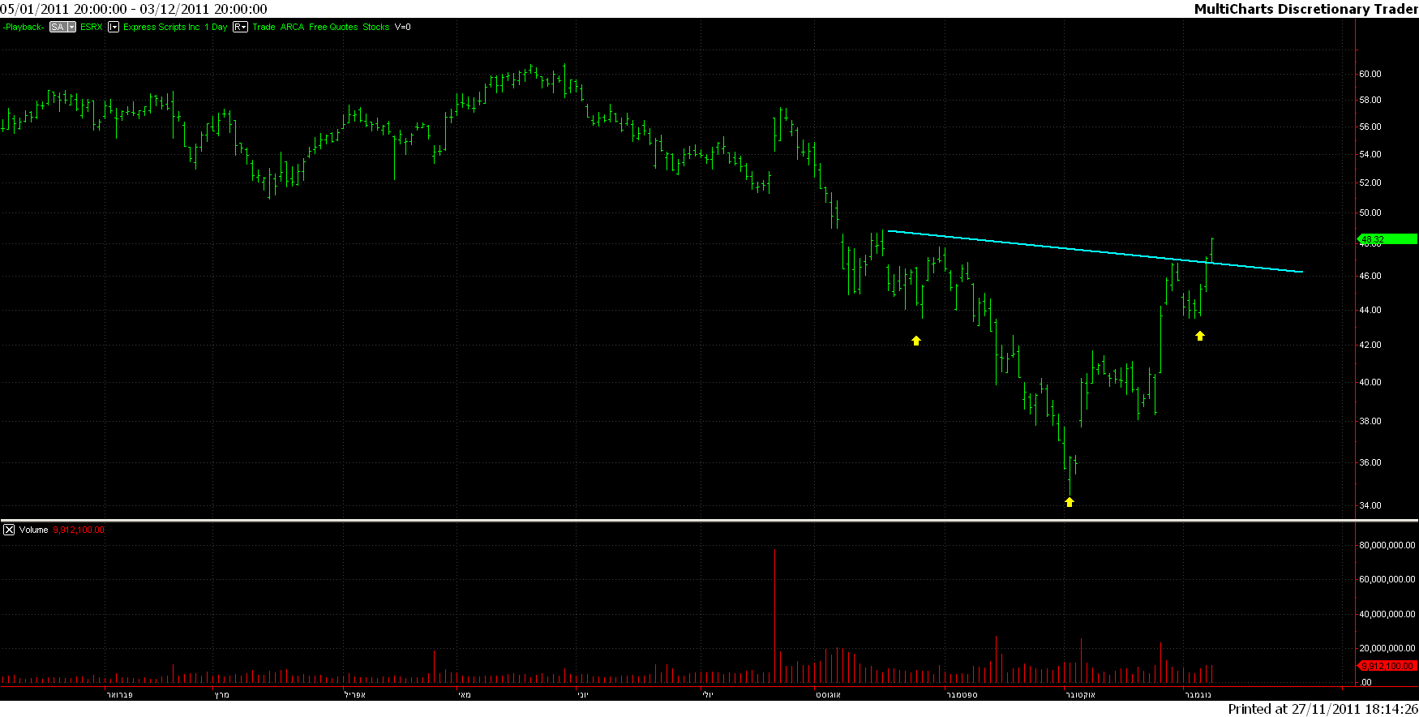Open the SA dropdown in the status line
The width and height of the screenshot is (1419, 717).
pyautogui.click(x=62, y=27)
